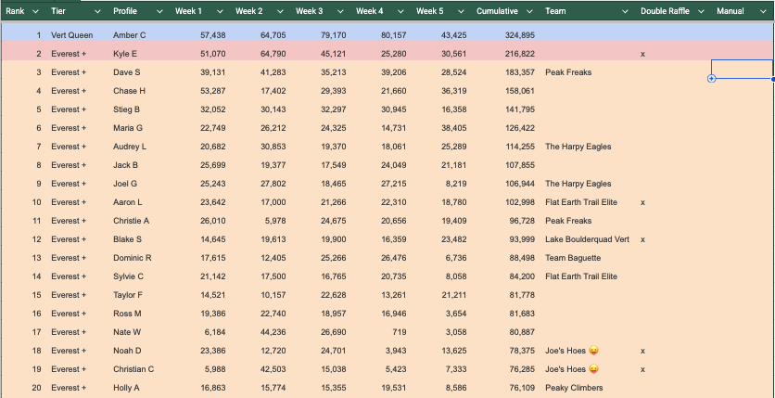Click the Stieg B profile cell

click(126, 109)
